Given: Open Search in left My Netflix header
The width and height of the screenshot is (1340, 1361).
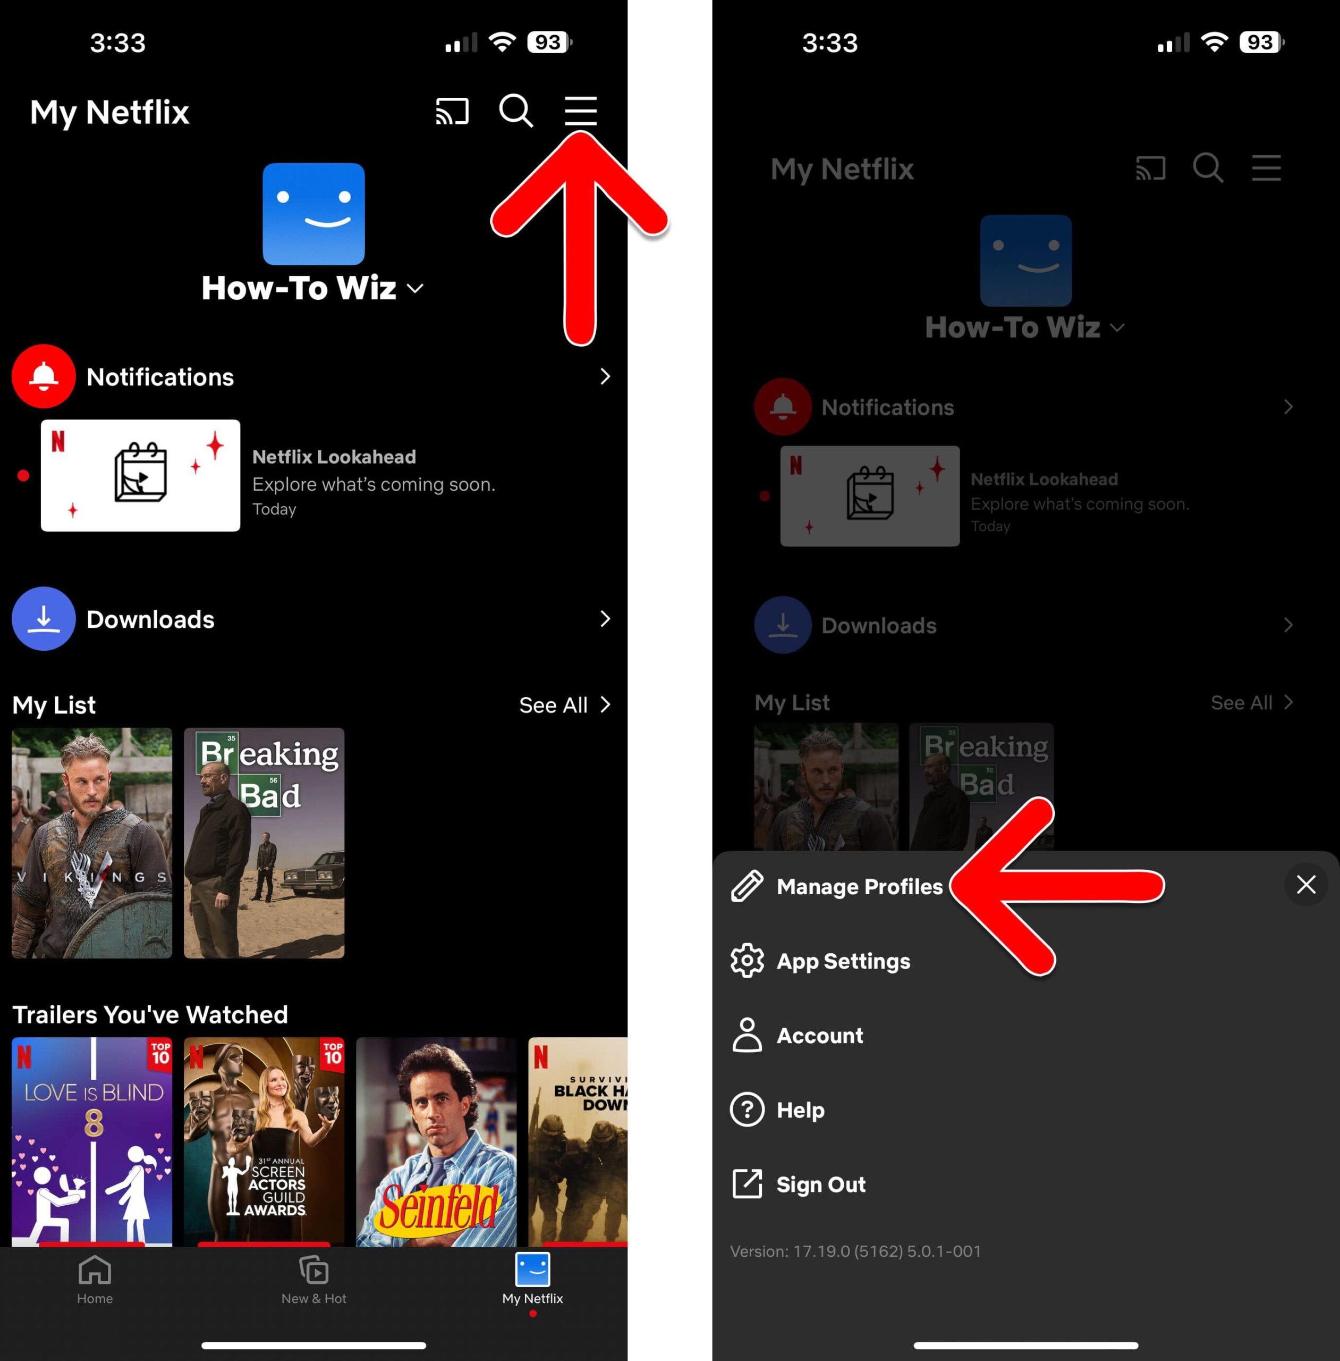Looking at the screenshot, I should [516, 111].
